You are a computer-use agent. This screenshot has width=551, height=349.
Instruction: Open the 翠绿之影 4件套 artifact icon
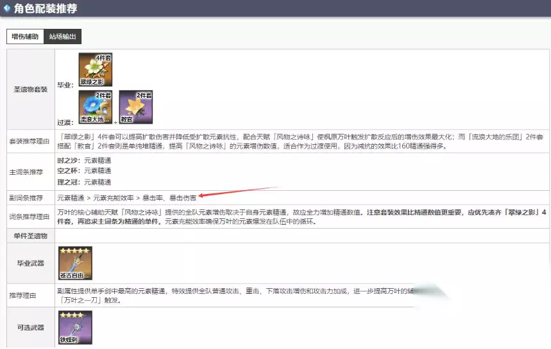[x=95, y=69]
